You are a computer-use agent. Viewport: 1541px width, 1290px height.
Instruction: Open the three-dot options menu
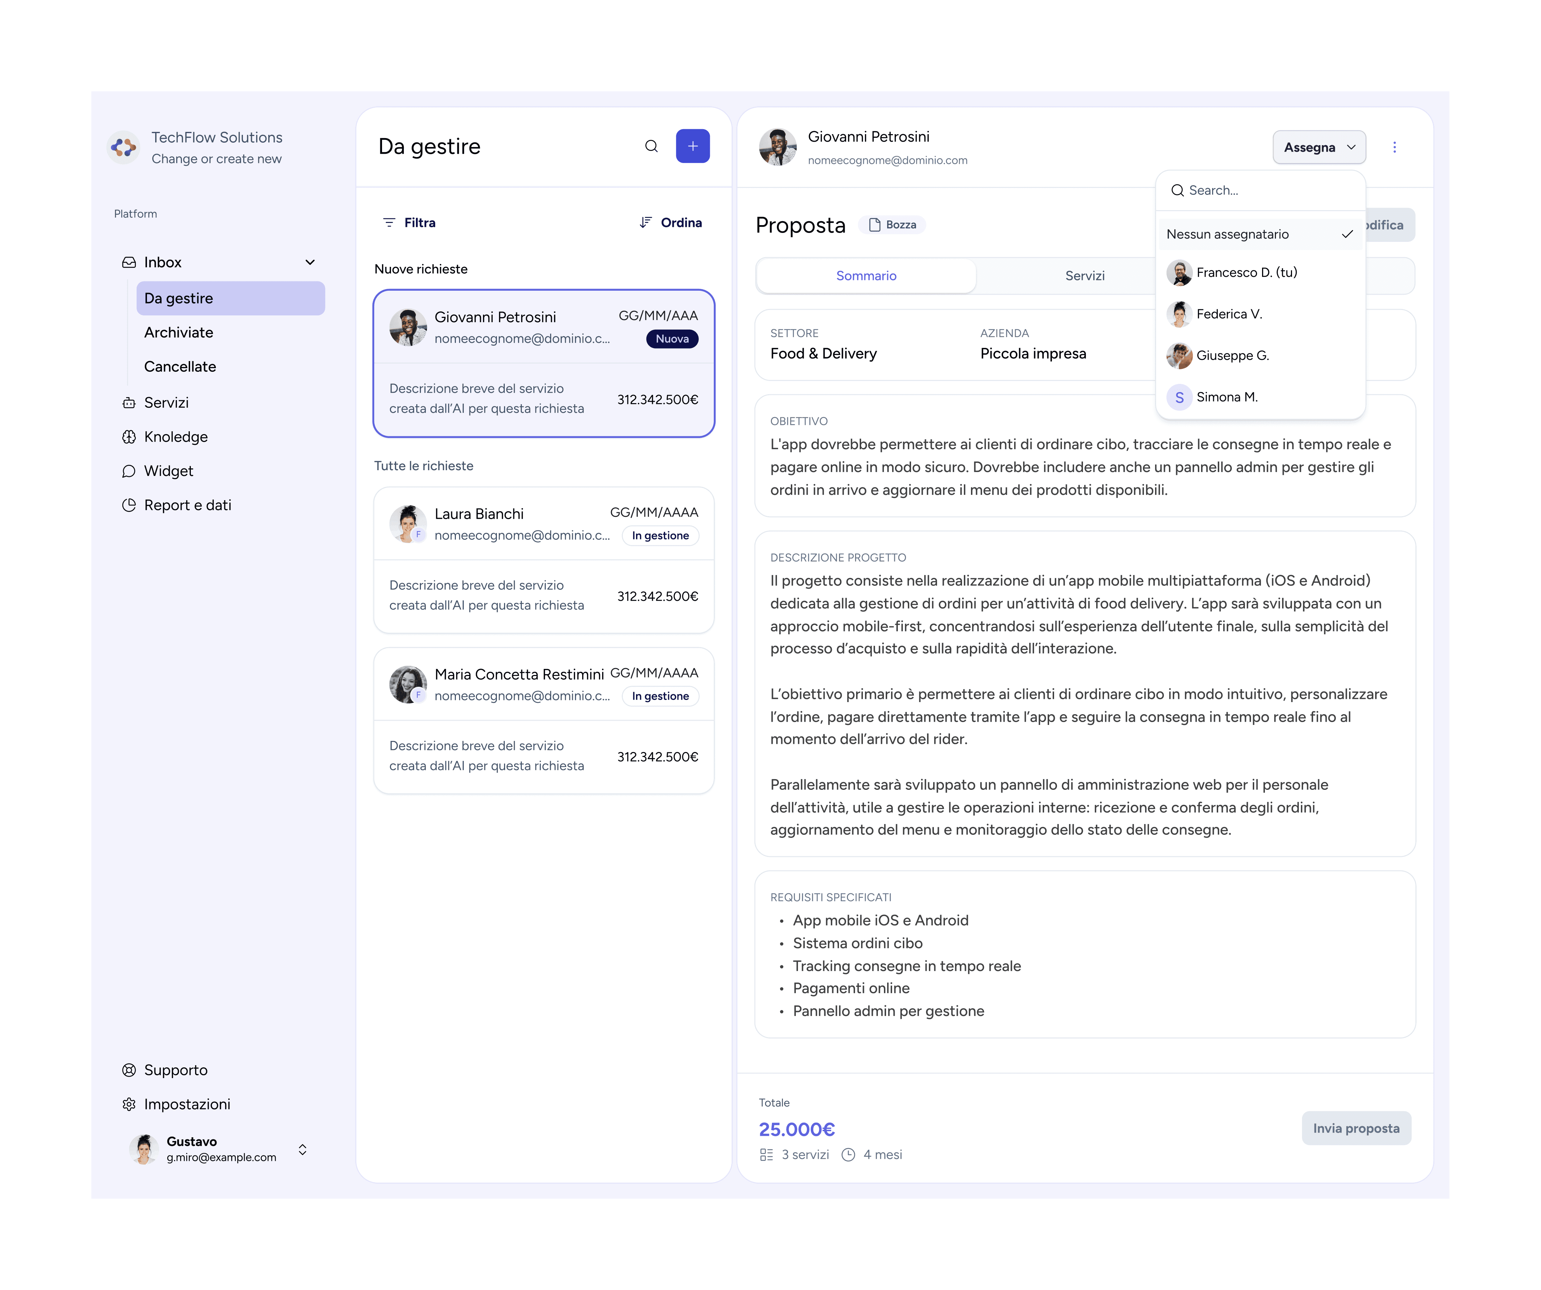coord(1394,147)
